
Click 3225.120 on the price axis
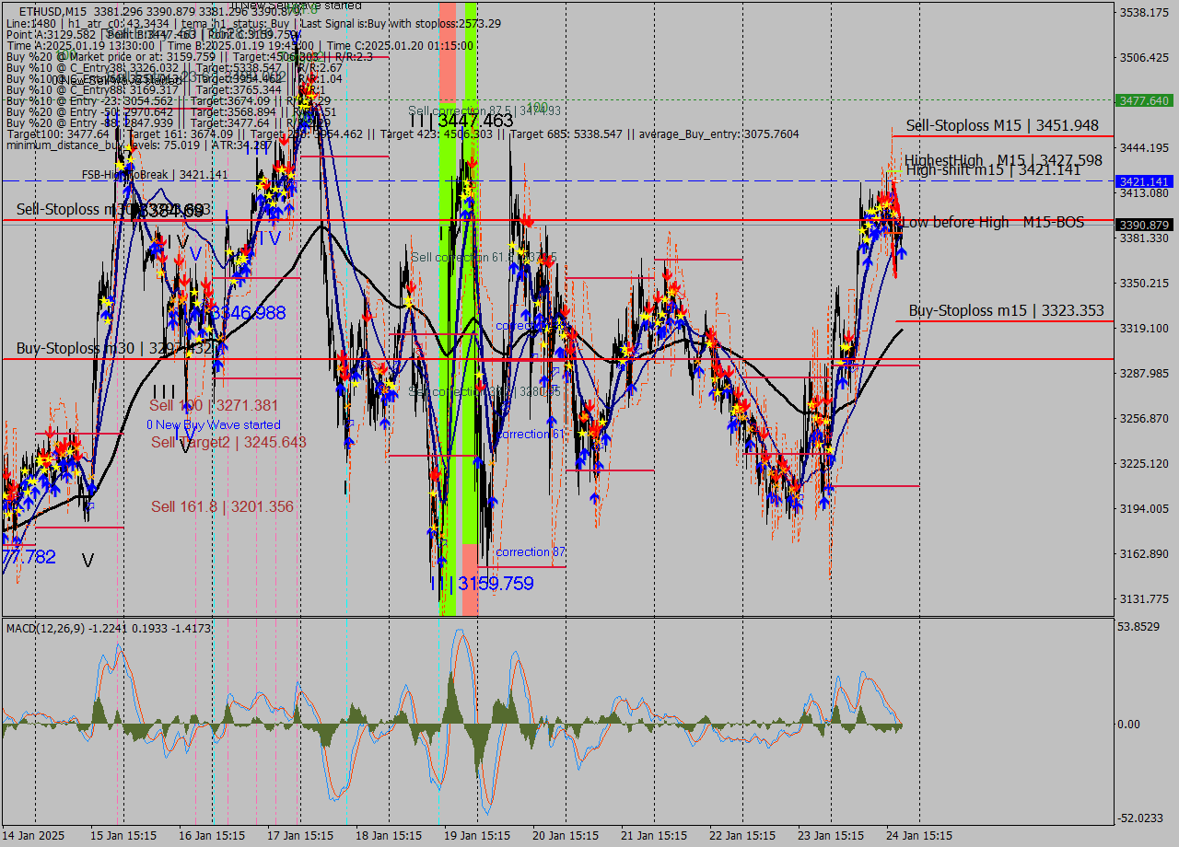point(1143,464)
